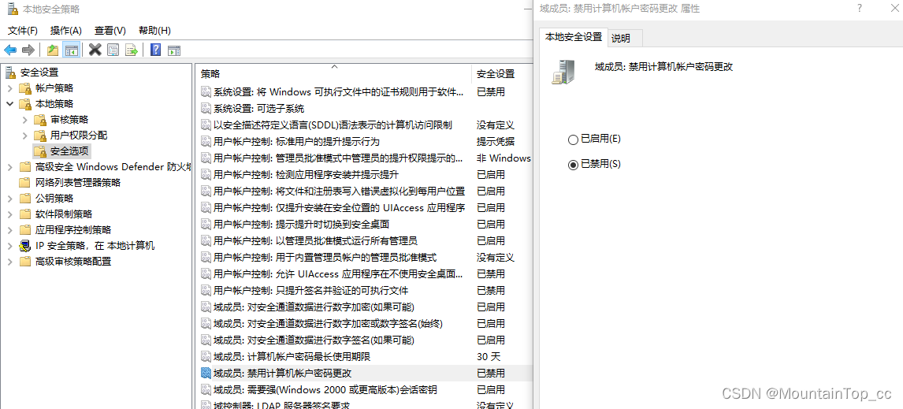
Task: Open the Help question mark icon
Action: [x=155, y=50]
